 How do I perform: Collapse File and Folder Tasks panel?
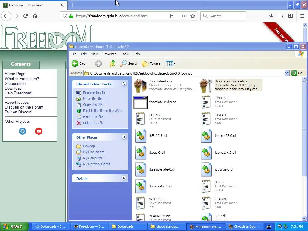click(124, 84)
